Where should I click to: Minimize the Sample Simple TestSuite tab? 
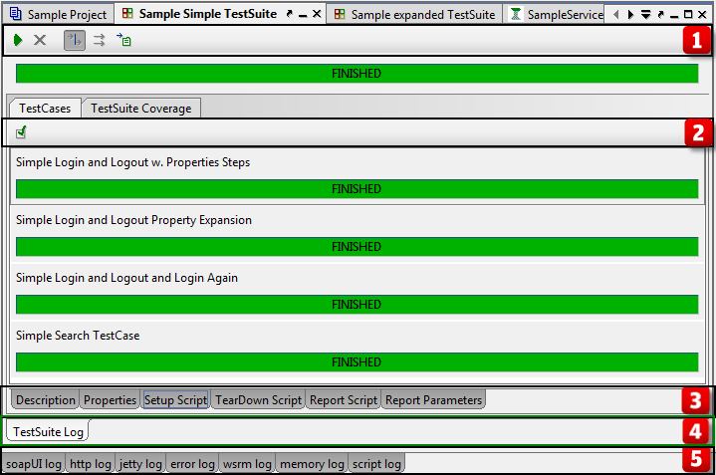click(303, 16)
